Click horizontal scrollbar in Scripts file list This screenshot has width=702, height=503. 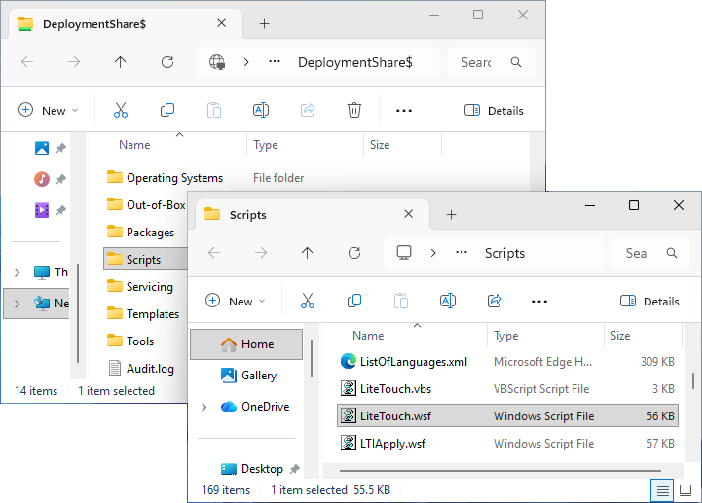(x=500, y=471)
